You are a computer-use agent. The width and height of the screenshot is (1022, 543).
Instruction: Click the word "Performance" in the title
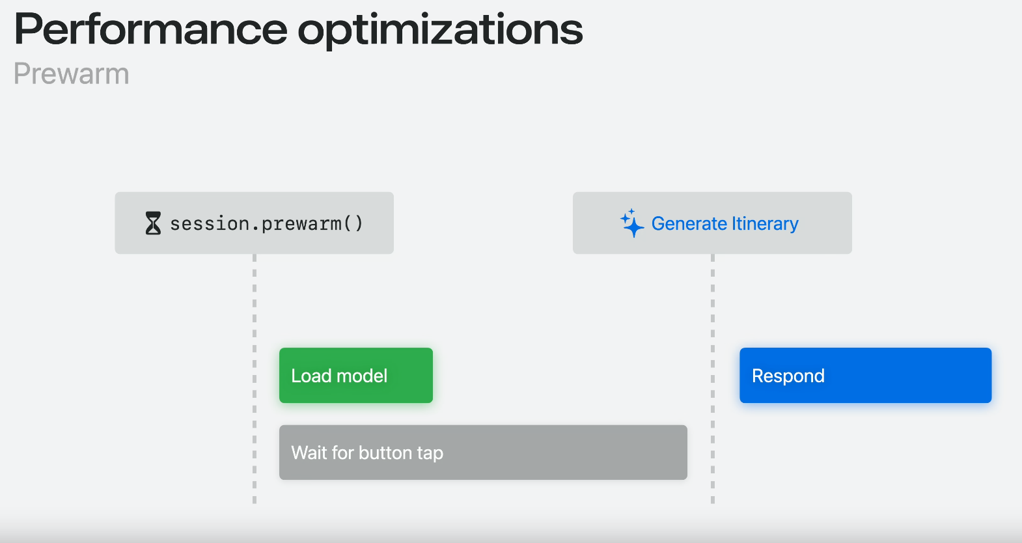click(x=150, y=30)
